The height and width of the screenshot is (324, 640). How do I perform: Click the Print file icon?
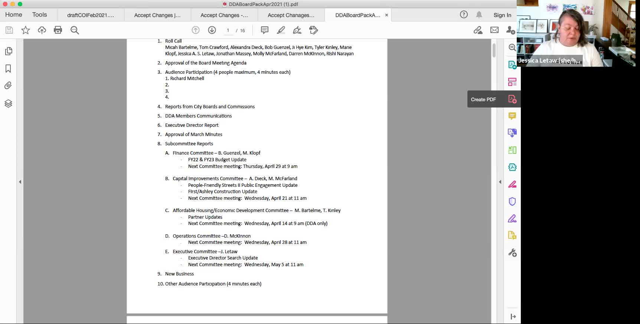tap(58, 30)
